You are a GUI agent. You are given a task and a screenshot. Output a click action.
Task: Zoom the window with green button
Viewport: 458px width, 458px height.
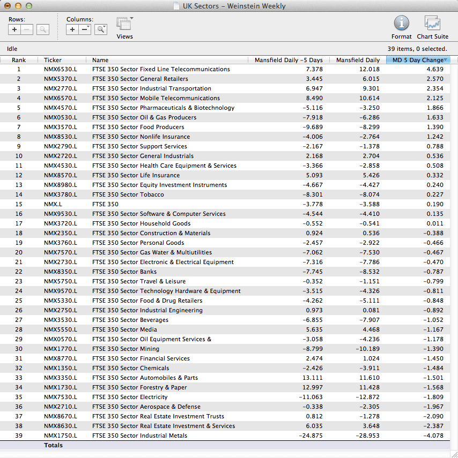pyautogui.click(x=29, y=6)
